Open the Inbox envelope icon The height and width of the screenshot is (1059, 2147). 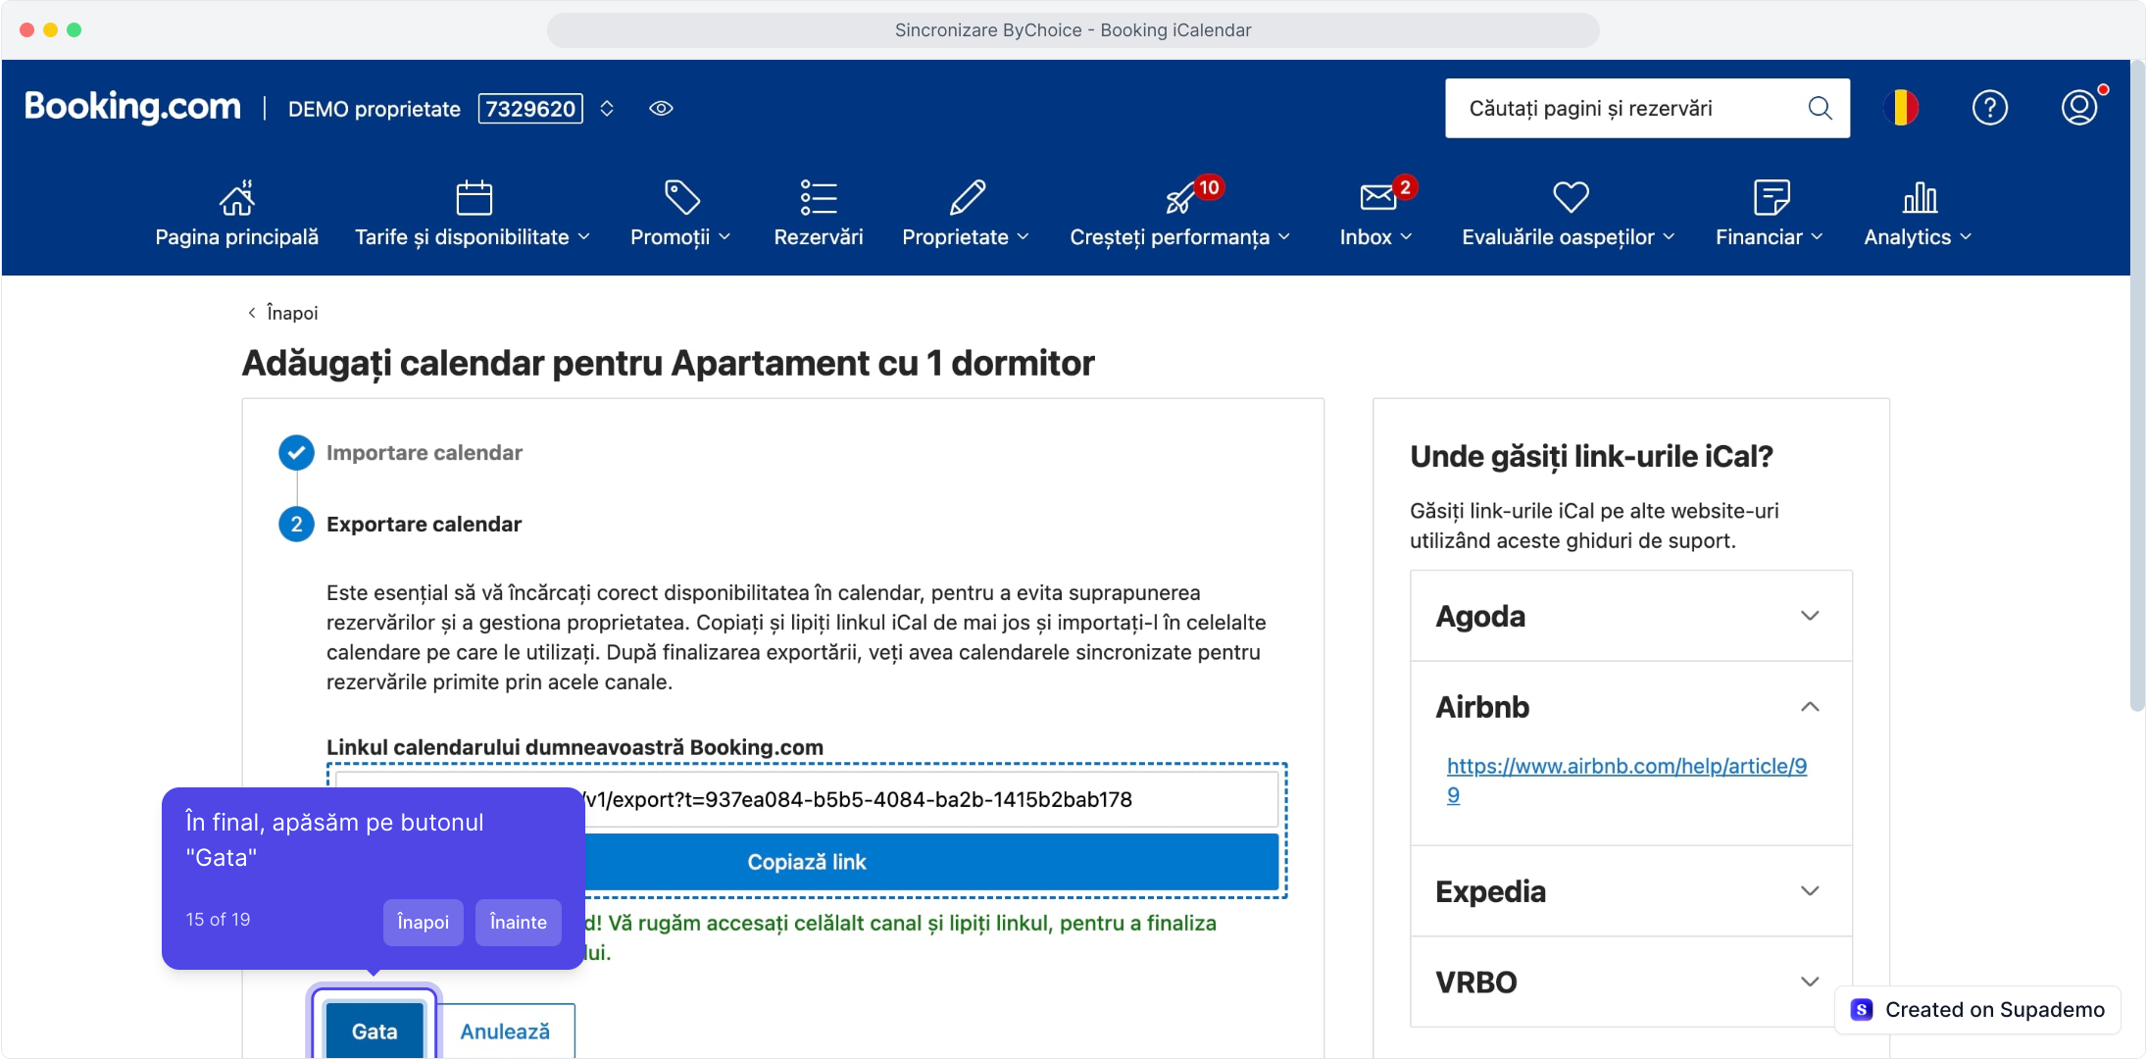1377,197
